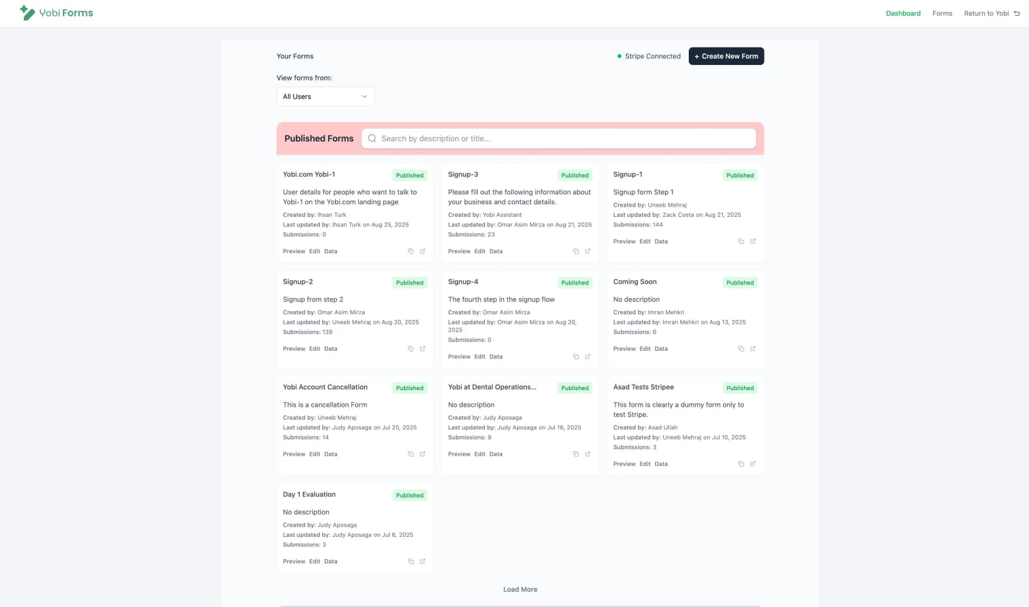Go to Forms in top navigation
The width and height of the screenshot is (1029, 607).
(x=942, y=14)
